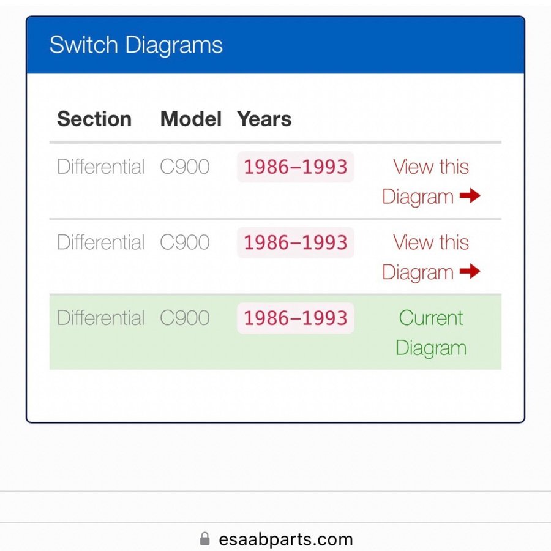Select the Model column header

(190, 119)
